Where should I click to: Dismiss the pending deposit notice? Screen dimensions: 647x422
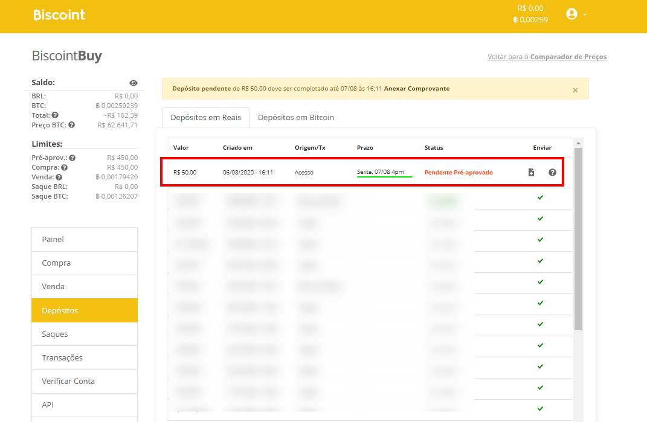click(575, 90)
